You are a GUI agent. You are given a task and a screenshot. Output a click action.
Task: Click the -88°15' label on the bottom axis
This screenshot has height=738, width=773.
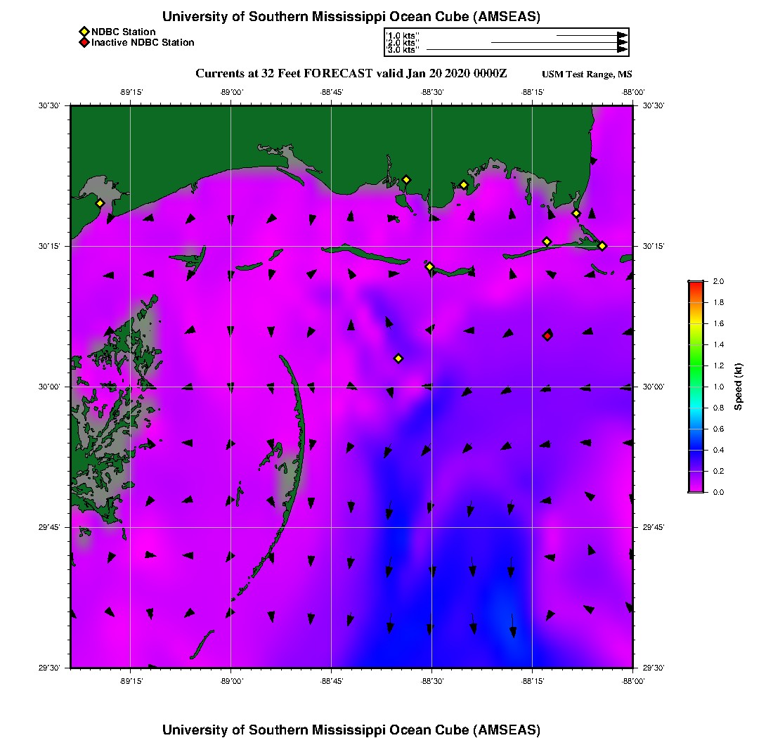(533, 681)
